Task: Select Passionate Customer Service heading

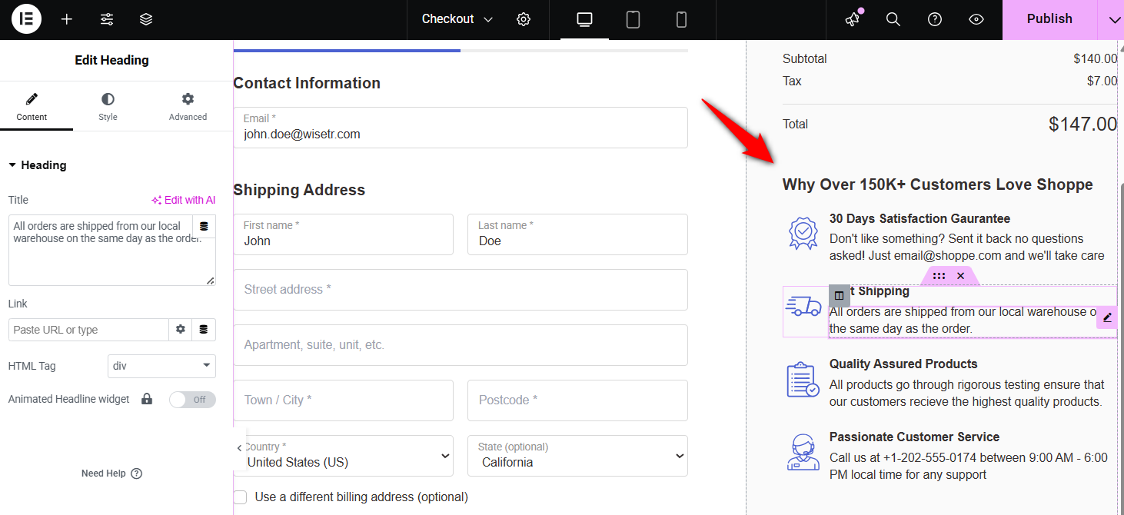Action: (914, 437)
